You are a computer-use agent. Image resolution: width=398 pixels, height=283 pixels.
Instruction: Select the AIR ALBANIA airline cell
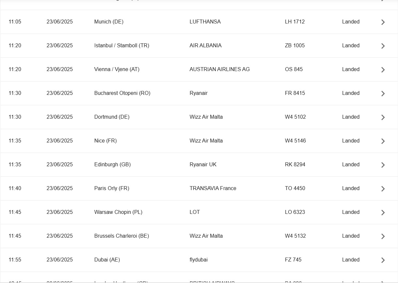(x=205, y=46)
